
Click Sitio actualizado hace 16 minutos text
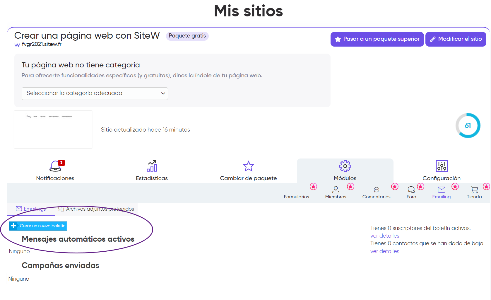tap(146, 129)
